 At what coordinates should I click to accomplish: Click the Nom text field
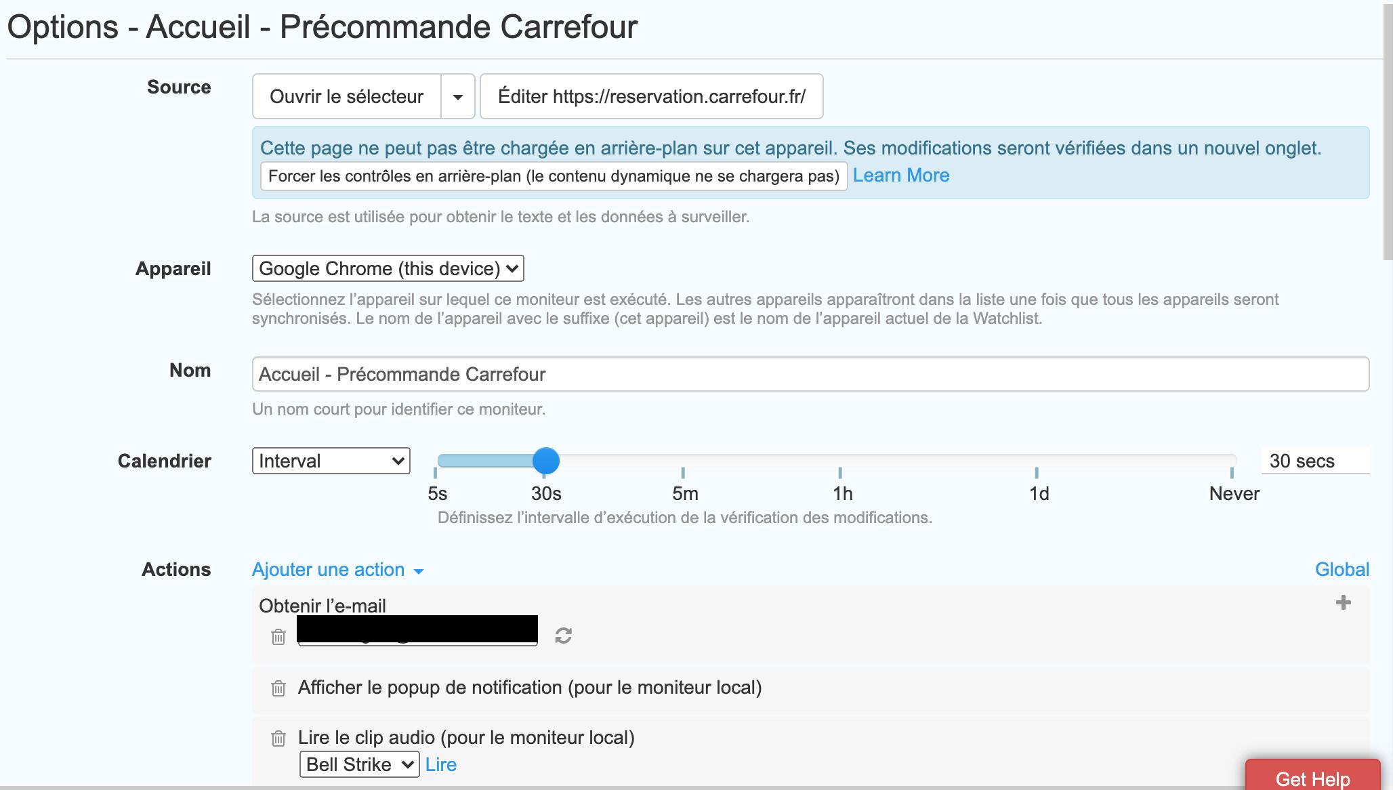click(810, 374)
